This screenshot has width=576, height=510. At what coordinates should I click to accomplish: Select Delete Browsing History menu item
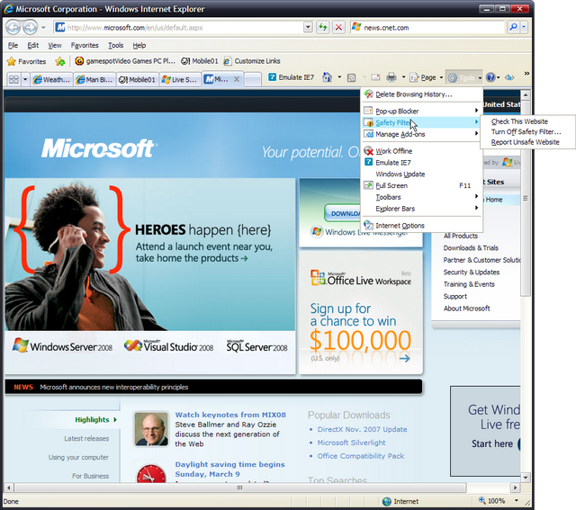pos(421,94)
